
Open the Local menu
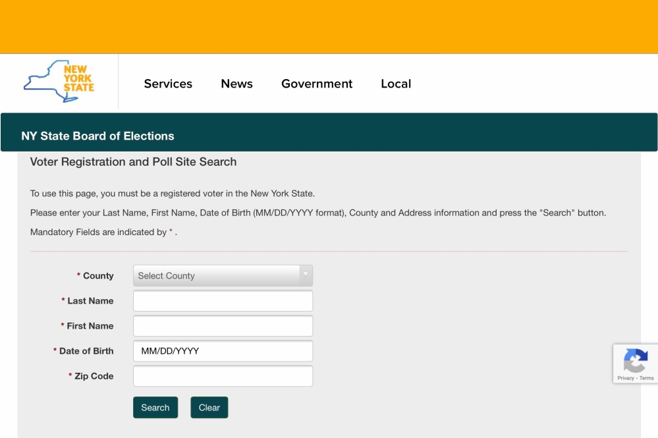396,84
